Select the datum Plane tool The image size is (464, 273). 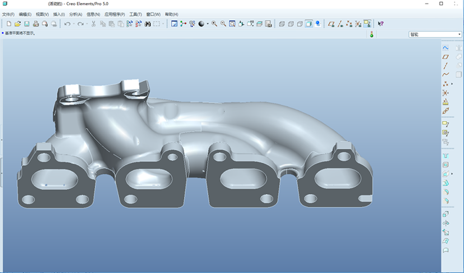tap(445, 57)
